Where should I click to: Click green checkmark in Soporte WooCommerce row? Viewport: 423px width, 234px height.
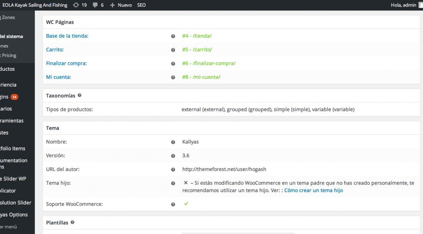point(186,204)
